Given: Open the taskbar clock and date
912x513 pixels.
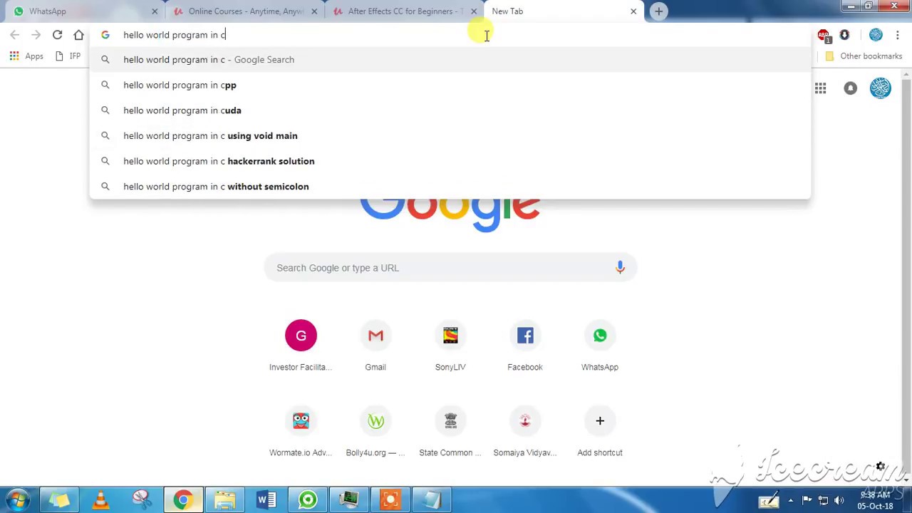Looking at the screenshot, I should (876, 500).
